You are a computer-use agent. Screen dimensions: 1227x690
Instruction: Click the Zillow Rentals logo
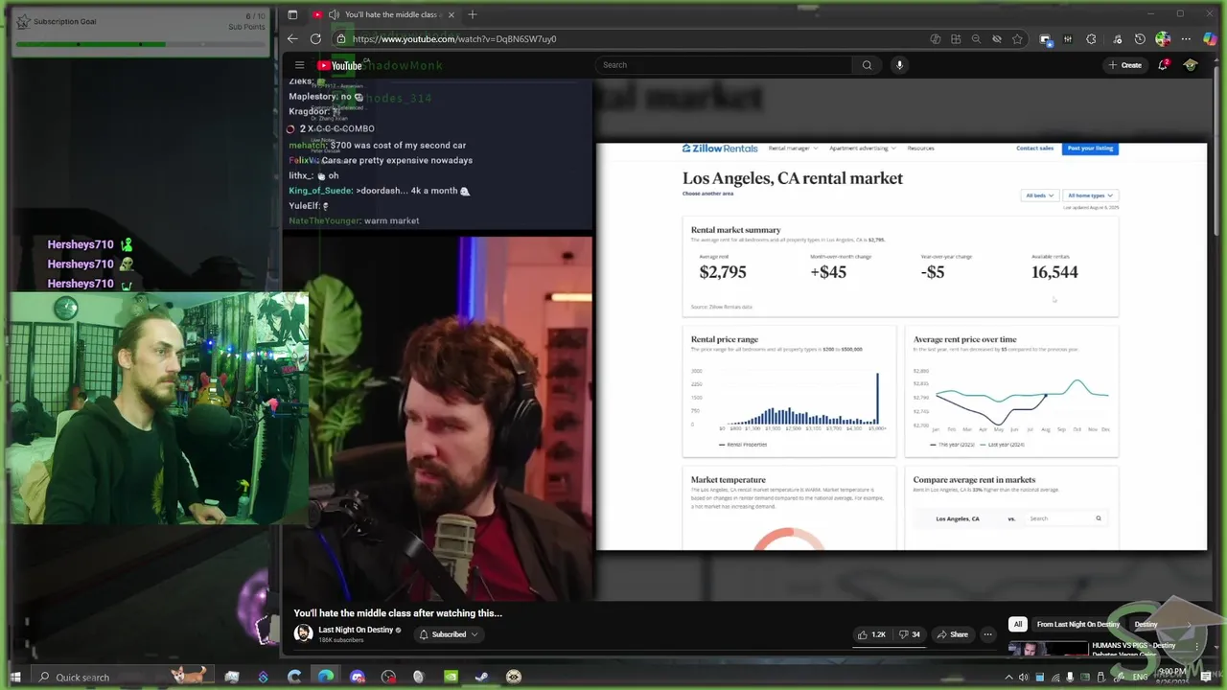[x=720, y=149]
